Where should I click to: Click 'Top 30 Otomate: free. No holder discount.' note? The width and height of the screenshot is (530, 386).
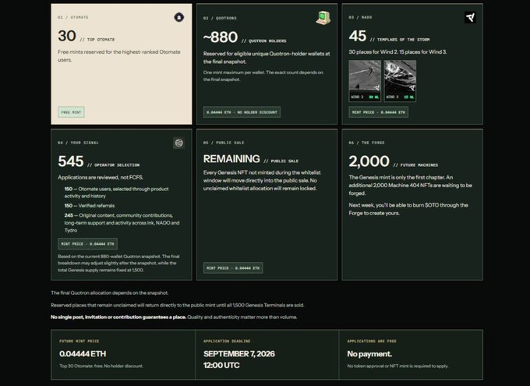[x=101, y=366]
